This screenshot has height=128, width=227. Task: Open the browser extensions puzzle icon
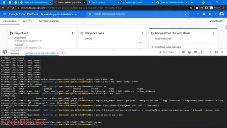coord(197,8)
